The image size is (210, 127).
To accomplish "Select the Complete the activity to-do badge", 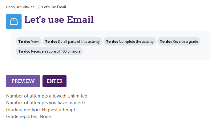I will click(130, 41).
